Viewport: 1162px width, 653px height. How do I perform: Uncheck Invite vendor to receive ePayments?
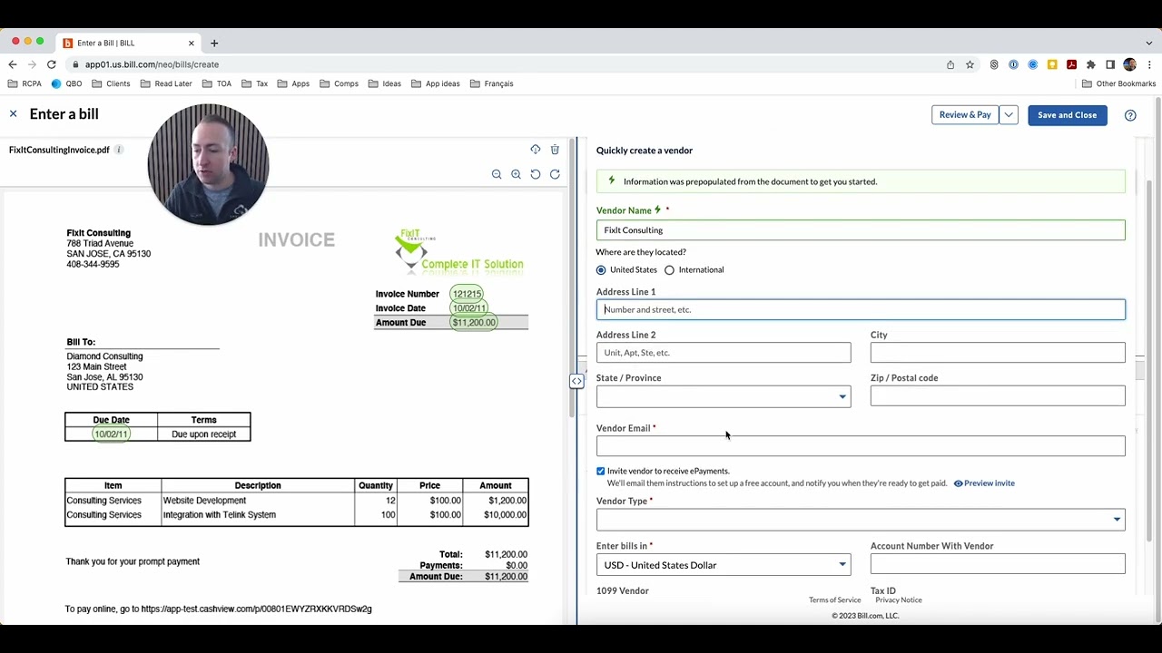(x=601, y=471)
